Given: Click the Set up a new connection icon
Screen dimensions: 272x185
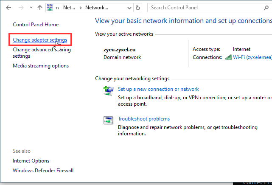Looking at the screenshot, I should (108, 90).
